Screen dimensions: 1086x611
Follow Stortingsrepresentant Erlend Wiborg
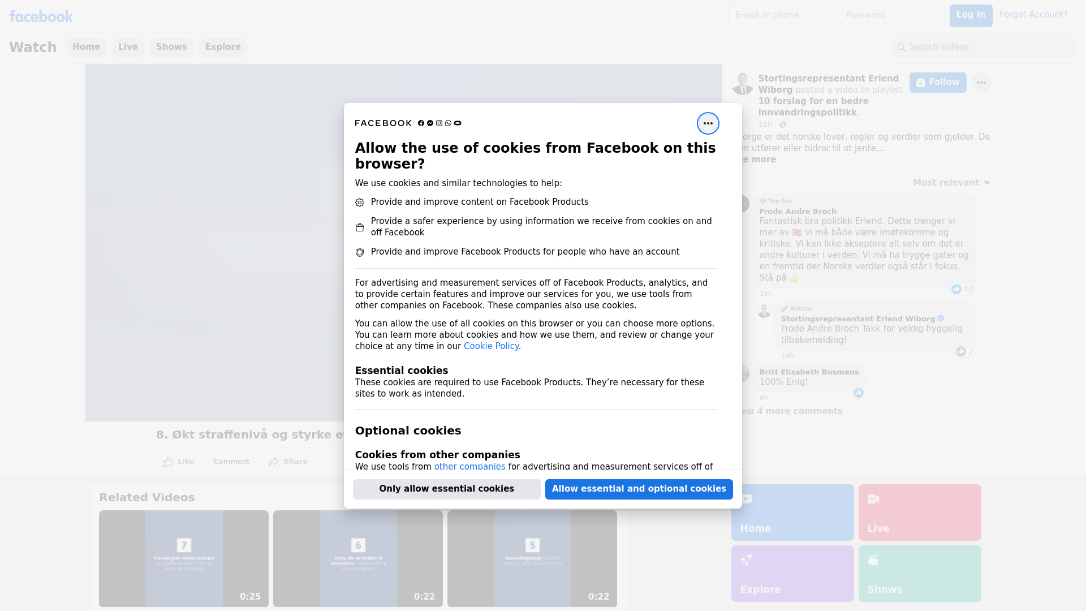click(x=938, y=83)
